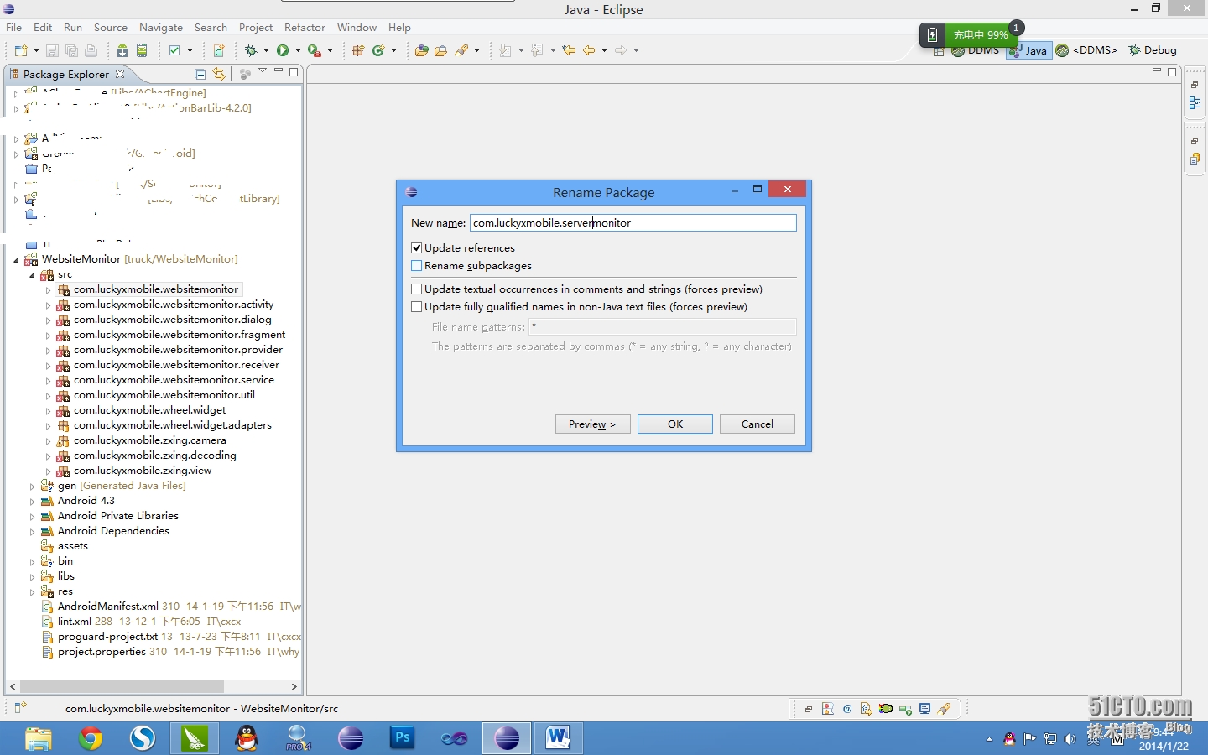Open Package Explorer View Menu triangle
Image resolution: width=1208 pixels, height=755 pixels.
click(263, 71)
